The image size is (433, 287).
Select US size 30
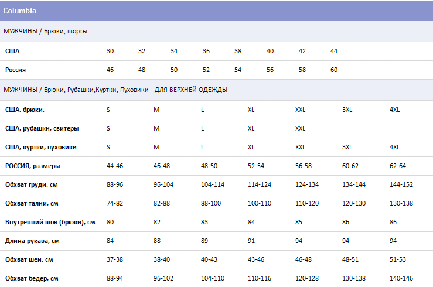point(110,51)
